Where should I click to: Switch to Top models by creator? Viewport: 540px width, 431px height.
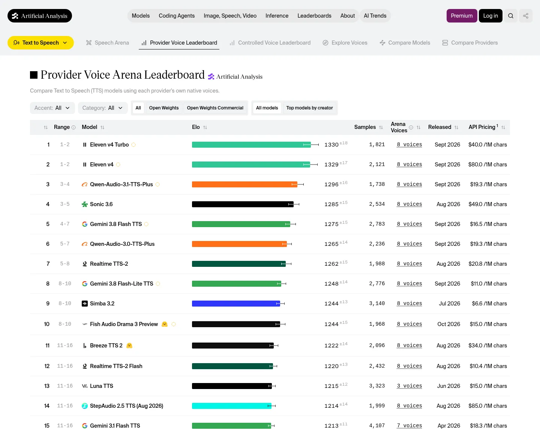tap(310, 108)
